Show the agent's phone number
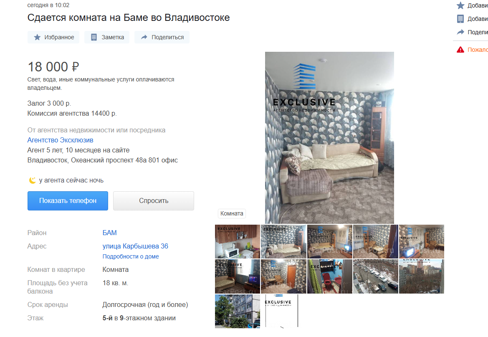This screenshot has height=337, width=488. [68, 201]
